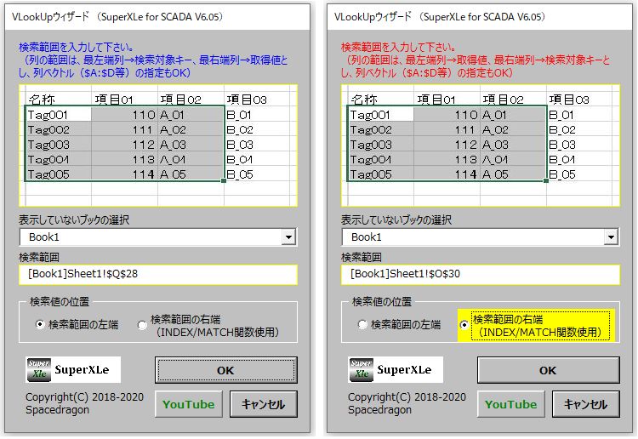Click blue instruction text in left dialog
Screen dimensions: 638x439
(x=153, y=60)
